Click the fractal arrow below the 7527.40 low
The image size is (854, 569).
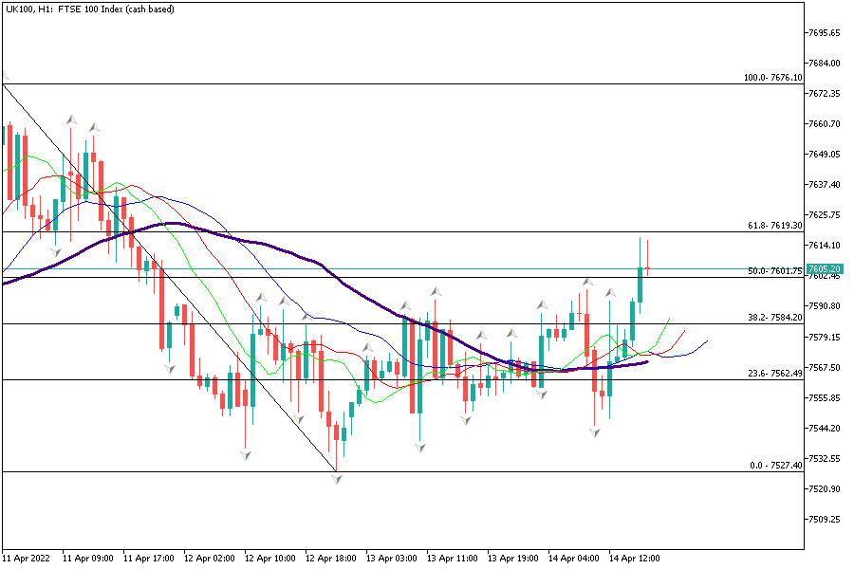coord(337,480)
